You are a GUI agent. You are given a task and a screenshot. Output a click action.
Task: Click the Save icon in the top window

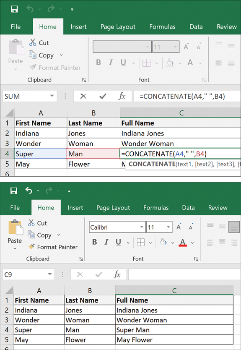[x=15, y=9]
